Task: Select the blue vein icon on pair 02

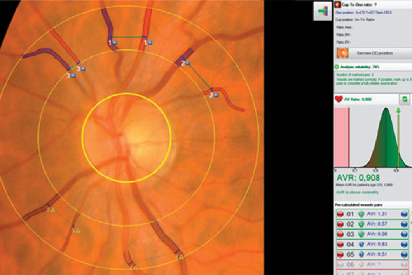Action: coord(405,223)
